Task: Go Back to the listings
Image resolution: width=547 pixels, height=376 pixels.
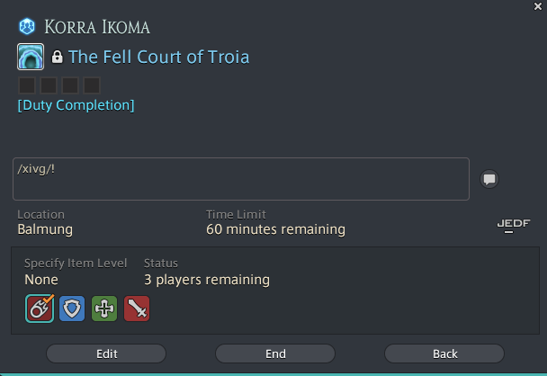Action: (444, 354)
